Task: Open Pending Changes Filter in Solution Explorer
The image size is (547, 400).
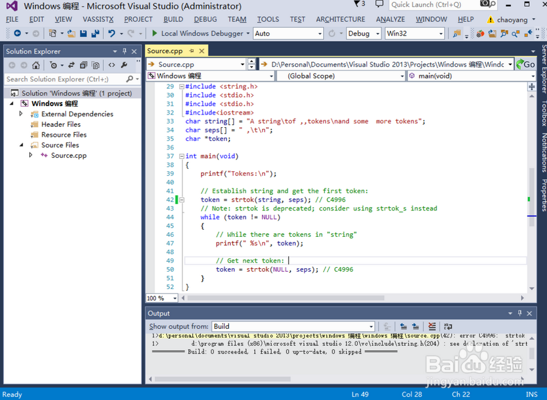Action: [x=53, y=65]
